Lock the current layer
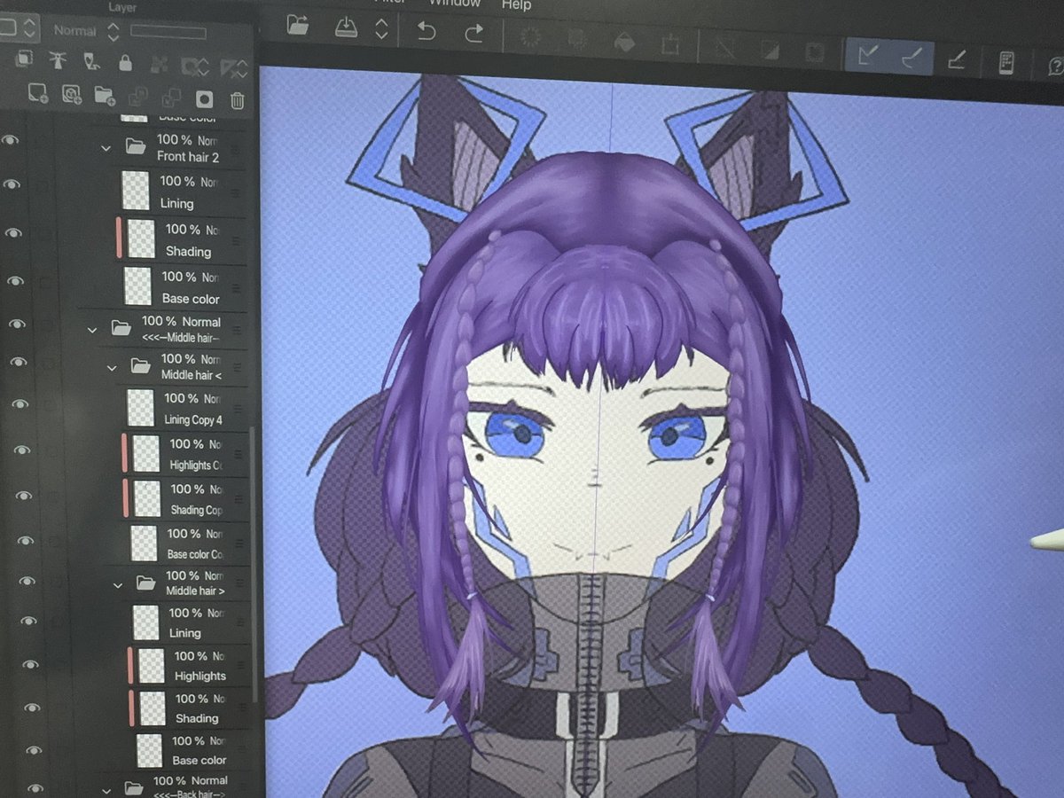Image resolution: width=1064 pixels, height=798 pixels. click(x=125, y=62)
